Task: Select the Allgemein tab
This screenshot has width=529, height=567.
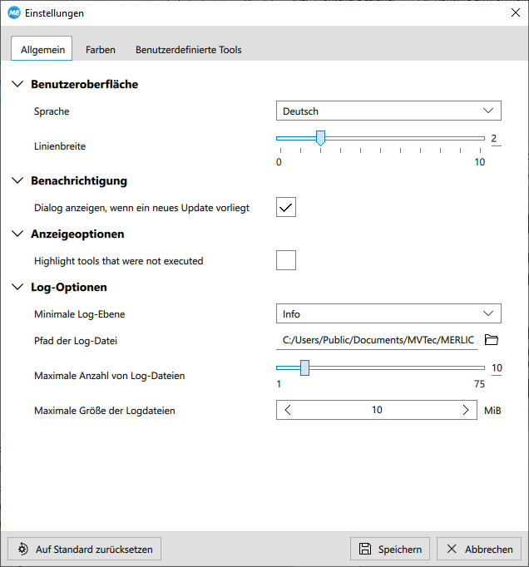Action: [x=42, y=50]
